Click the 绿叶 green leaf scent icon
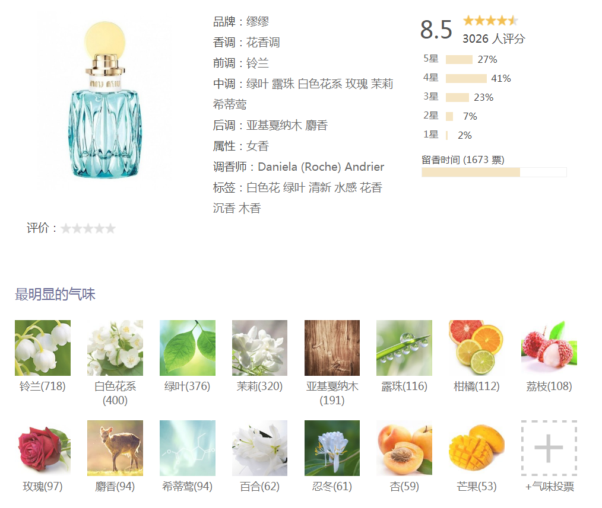The image size is (602, 508). pos(188,348)
